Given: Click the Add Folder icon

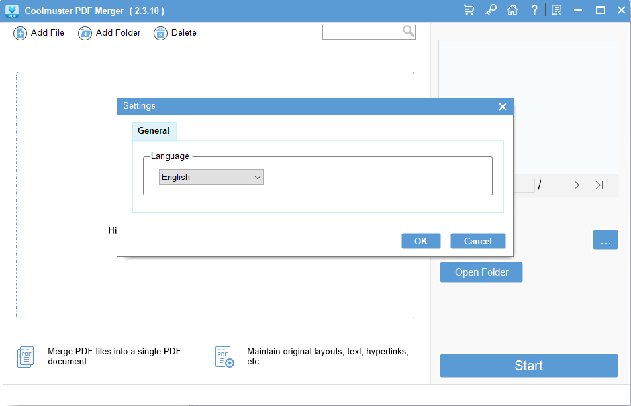Looking at the screenshot, I should (85, 33).
